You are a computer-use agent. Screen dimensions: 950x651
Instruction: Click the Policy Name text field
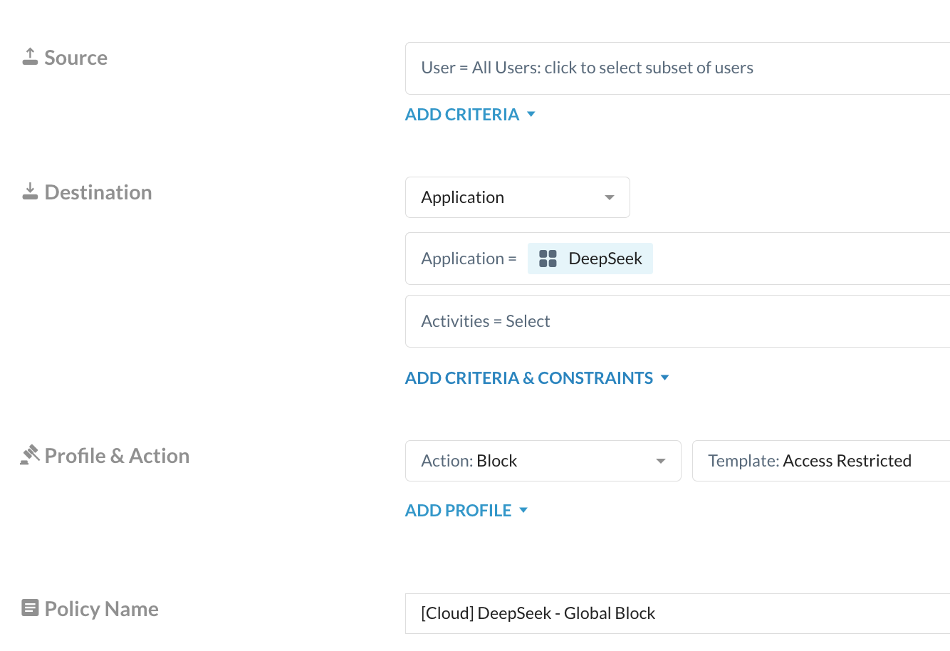(677, 613)
